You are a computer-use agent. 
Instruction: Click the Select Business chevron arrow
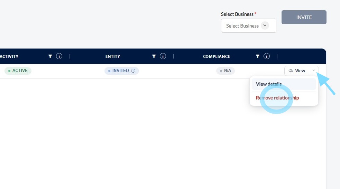tap(265, 25)
